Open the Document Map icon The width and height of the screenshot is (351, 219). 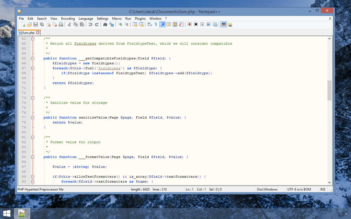175,24
